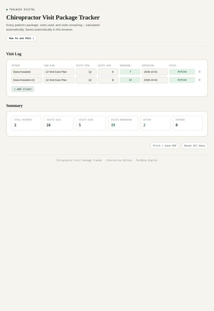Remove the Dana Kowalski row
Viewport: 214px width, 311px height.
(199, 72)
